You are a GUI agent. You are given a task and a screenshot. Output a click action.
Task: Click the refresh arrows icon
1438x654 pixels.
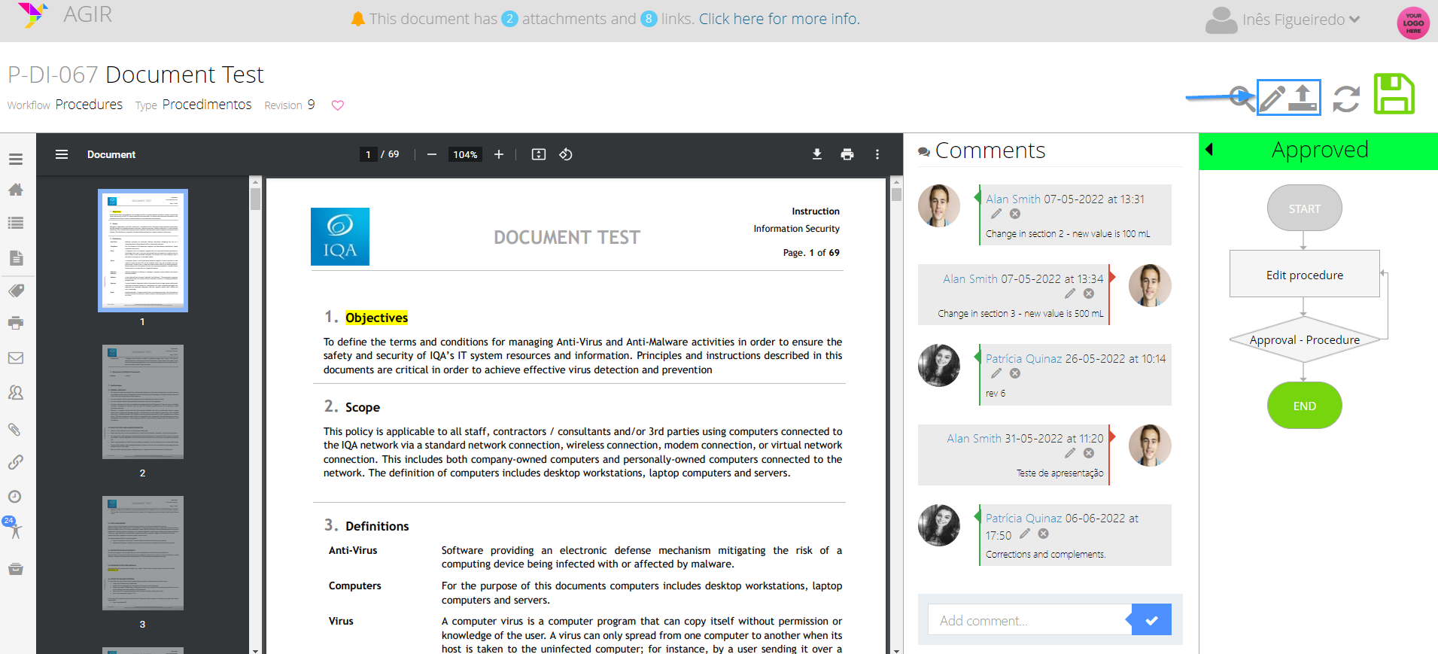(x=1346, y=99)
